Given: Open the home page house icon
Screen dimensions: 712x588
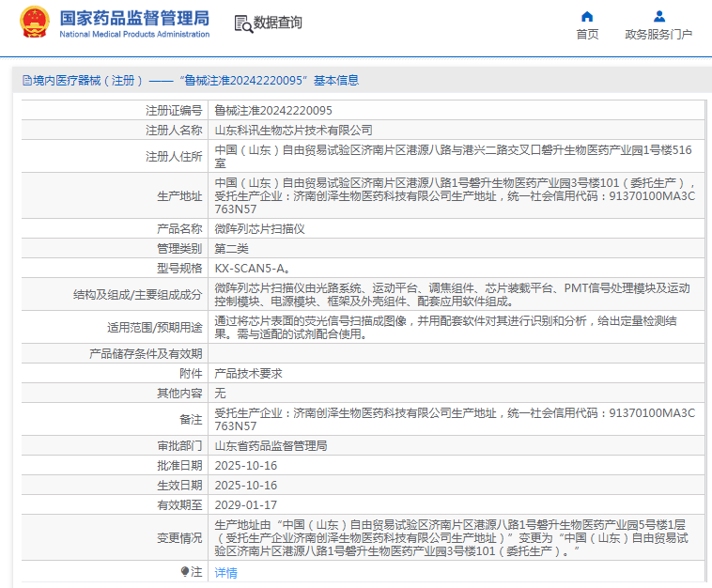Looking at the screenshot, I should 587,17.
